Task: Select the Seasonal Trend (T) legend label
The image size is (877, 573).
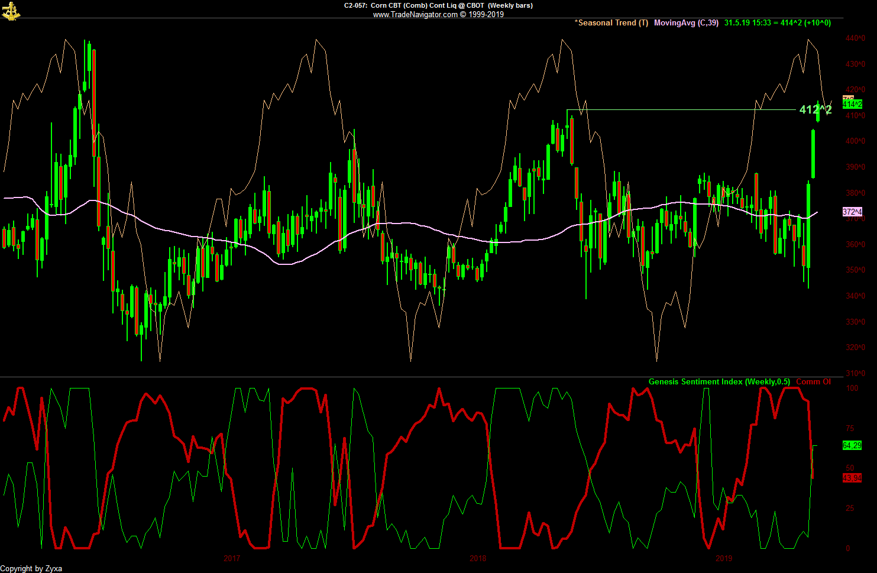Action: click(611, 23)
